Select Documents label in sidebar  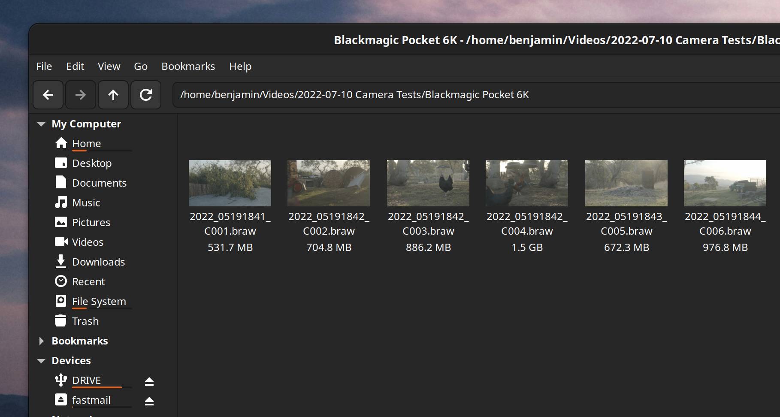point(100,183)
